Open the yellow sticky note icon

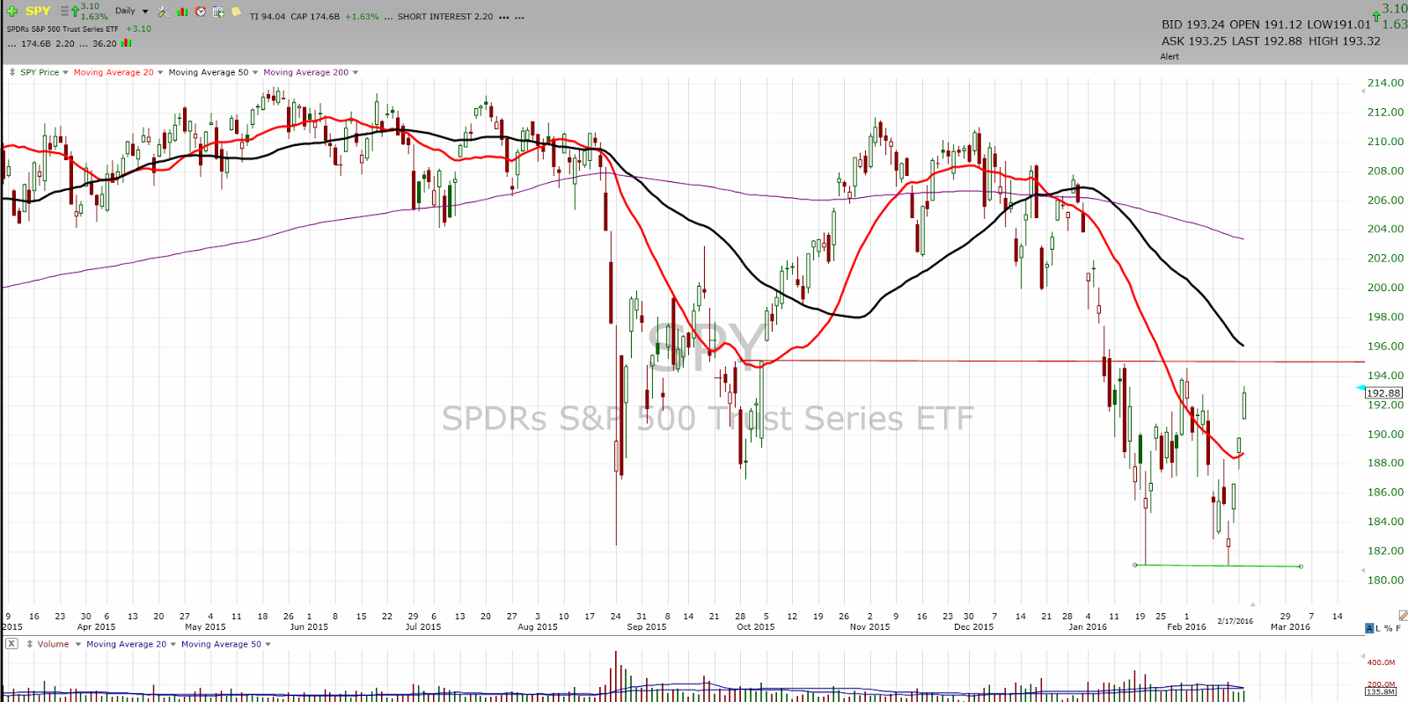pyautogui.click(x=236, y=11)
